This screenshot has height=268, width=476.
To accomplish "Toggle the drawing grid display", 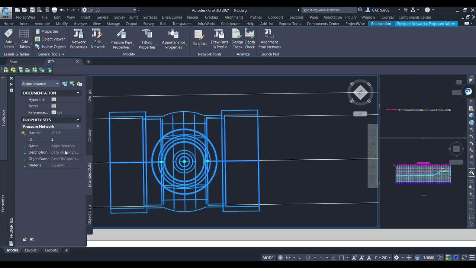I will coord(280,258).
